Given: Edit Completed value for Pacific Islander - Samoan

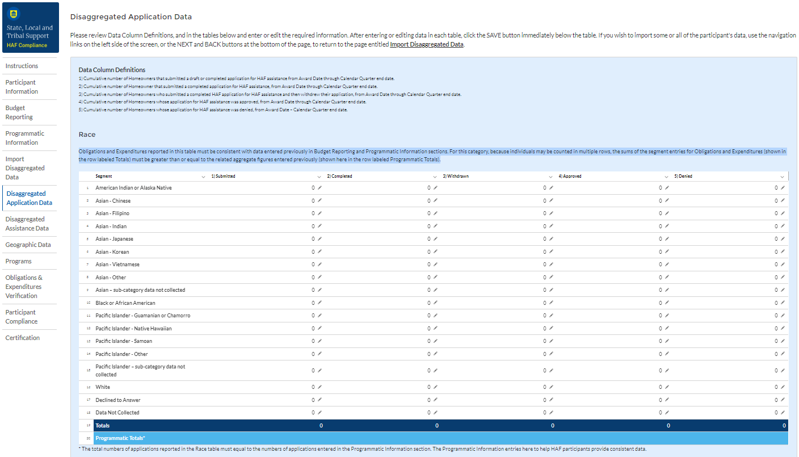Looking at the screenshot, I should point(435,341).
